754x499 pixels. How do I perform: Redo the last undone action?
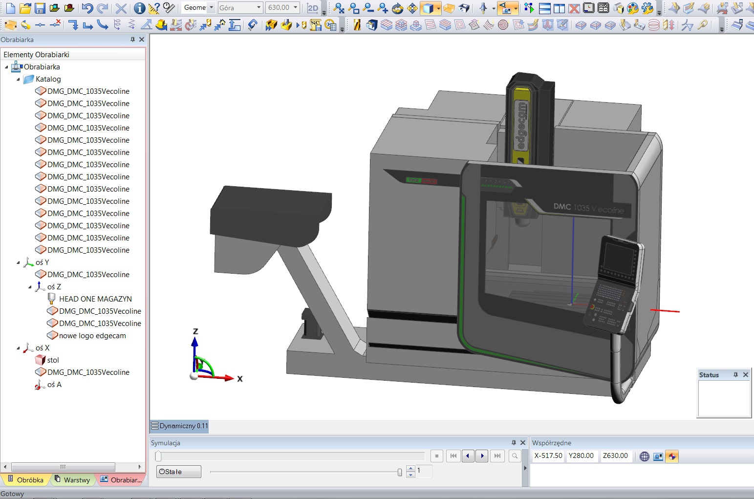[x=103, y=8]
